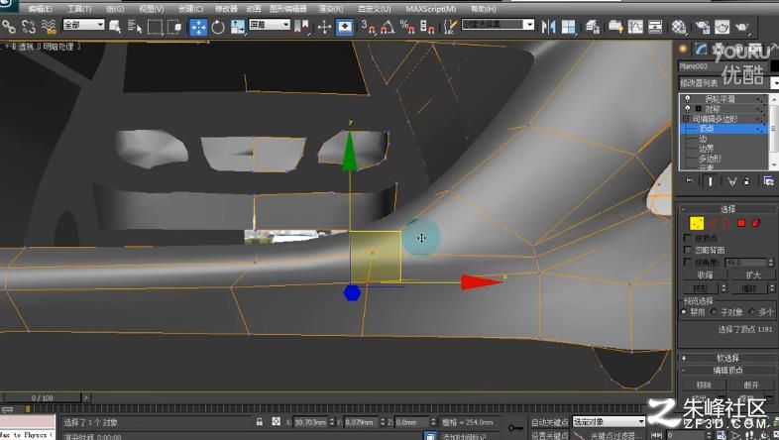Viewport: 779px width, 440px height.
Task: Open the MAXScript(M) menu
Action: click(x=431, y=9)
